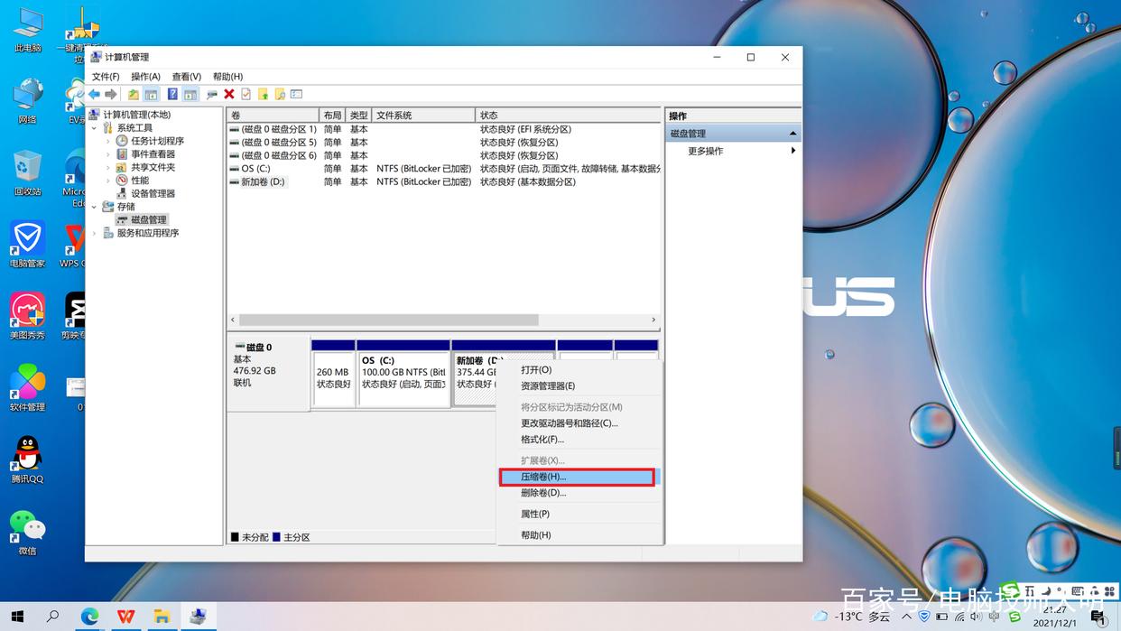Expand 更多操作 submenu arrow
The height and width of the screenshot is (631, 1121).
[792, 151]
